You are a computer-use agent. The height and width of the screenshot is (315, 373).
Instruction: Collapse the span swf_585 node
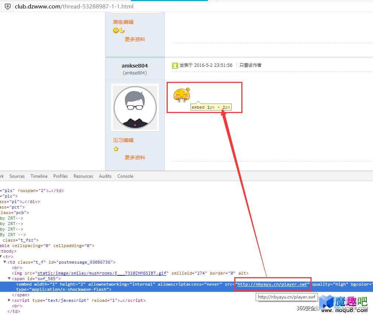[9, 278]
